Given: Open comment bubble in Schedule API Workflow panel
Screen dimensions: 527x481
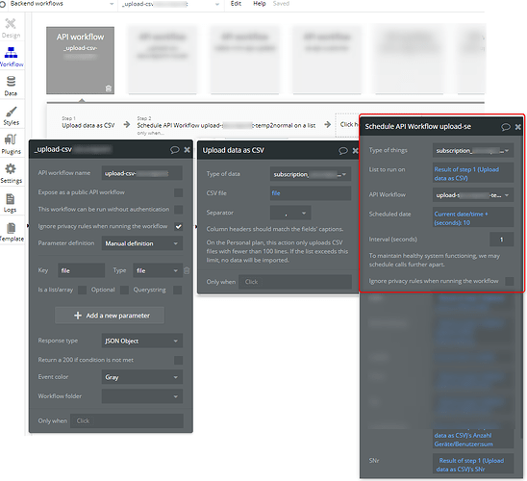Looking at the screenshot, I should tap(506, 127).
